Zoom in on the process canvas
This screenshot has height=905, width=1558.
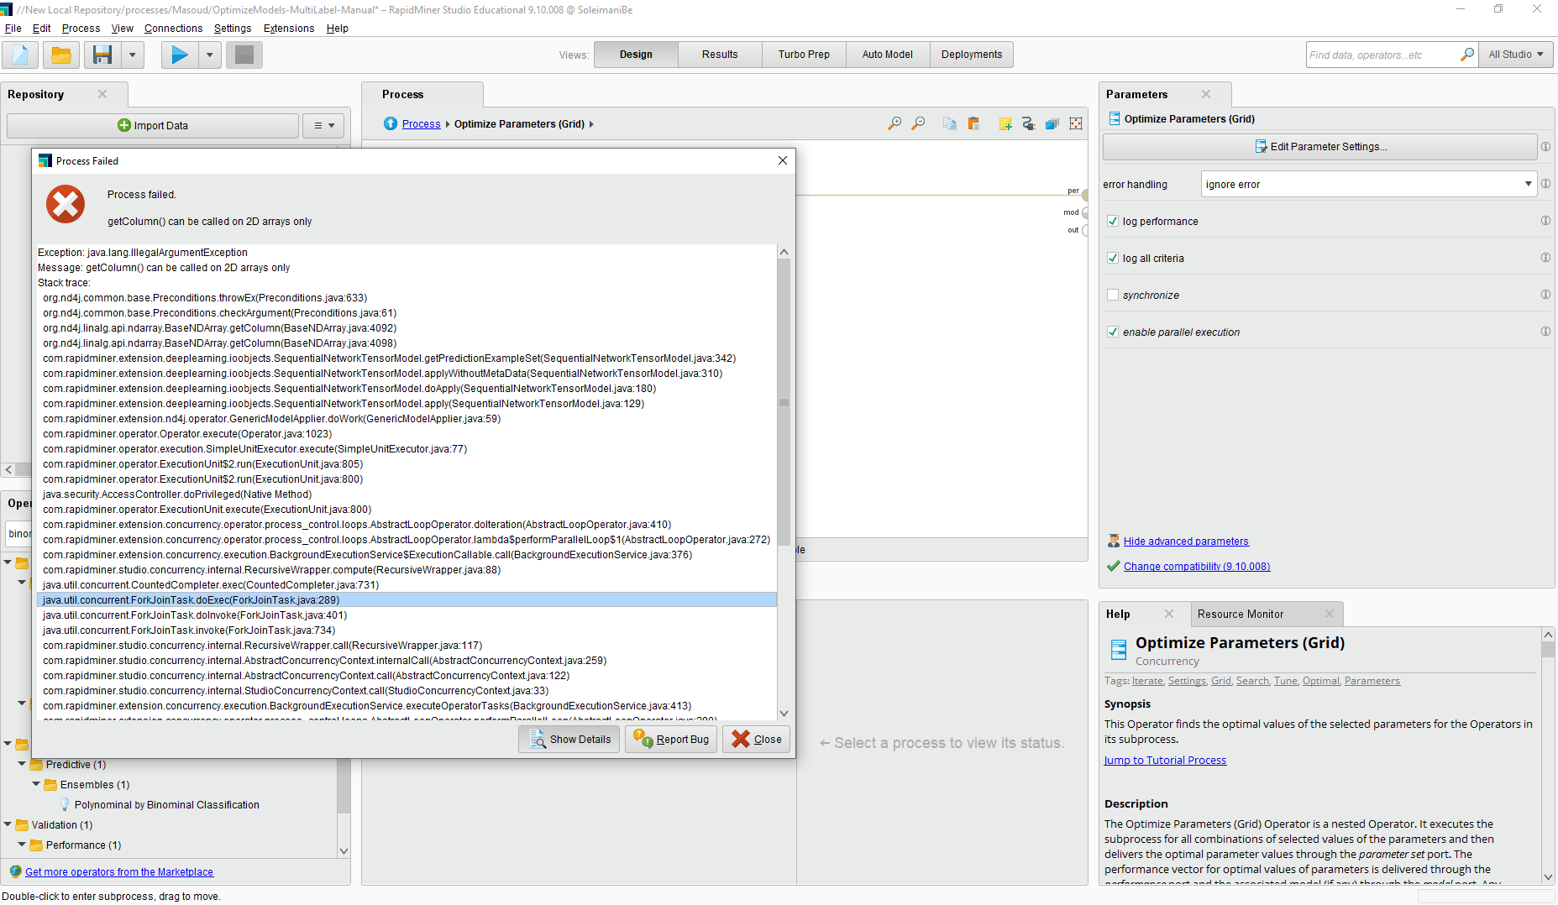tap(894, 123)
